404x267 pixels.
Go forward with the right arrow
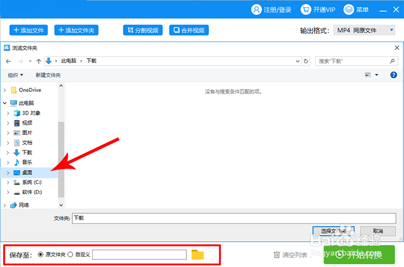tap(20, 61)
